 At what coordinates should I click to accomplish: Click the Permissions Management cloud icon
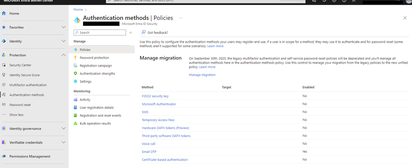pyautogui.click(x=4, y=156)
